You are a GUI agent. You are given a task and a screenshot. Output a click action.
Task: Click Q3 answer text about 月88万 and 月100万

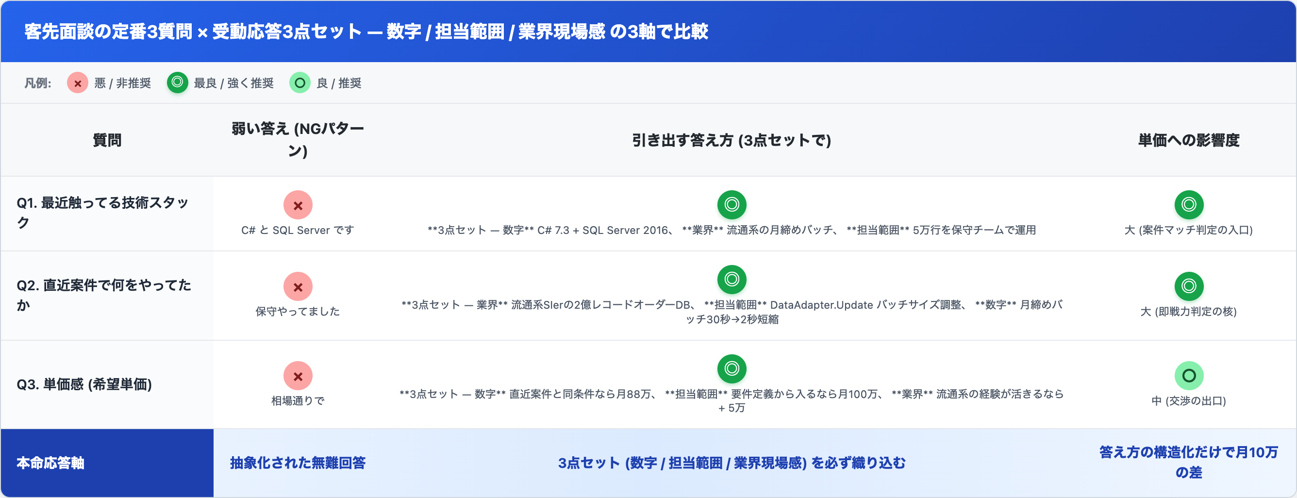[732, 401]
